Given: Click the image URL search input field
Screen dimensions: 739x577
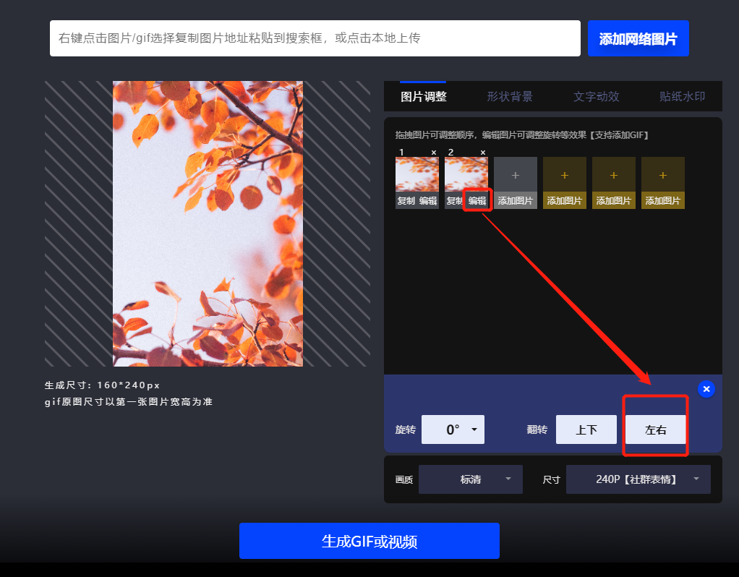Looking at the screenshot, I should coord(315,38).
